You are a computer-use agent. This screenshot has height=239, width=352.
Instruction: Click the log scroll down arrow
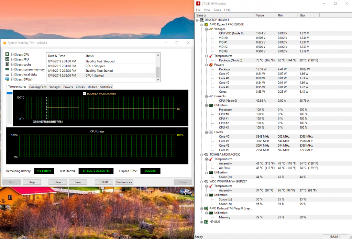pos(158,80)
